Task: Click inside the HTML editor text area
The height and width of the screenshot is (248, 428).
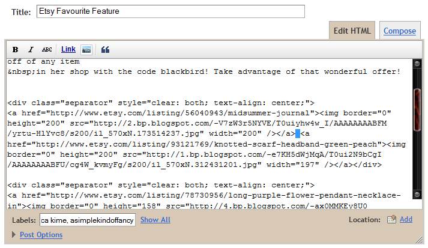Action: (x=209, y=134)
